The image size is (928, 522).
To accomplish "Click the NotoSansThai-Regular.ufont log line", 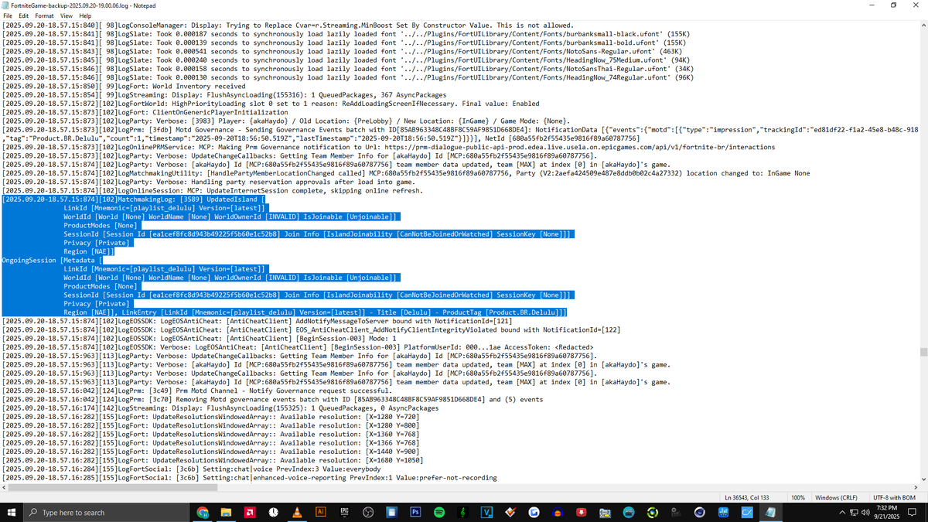I will coord(348,69).
